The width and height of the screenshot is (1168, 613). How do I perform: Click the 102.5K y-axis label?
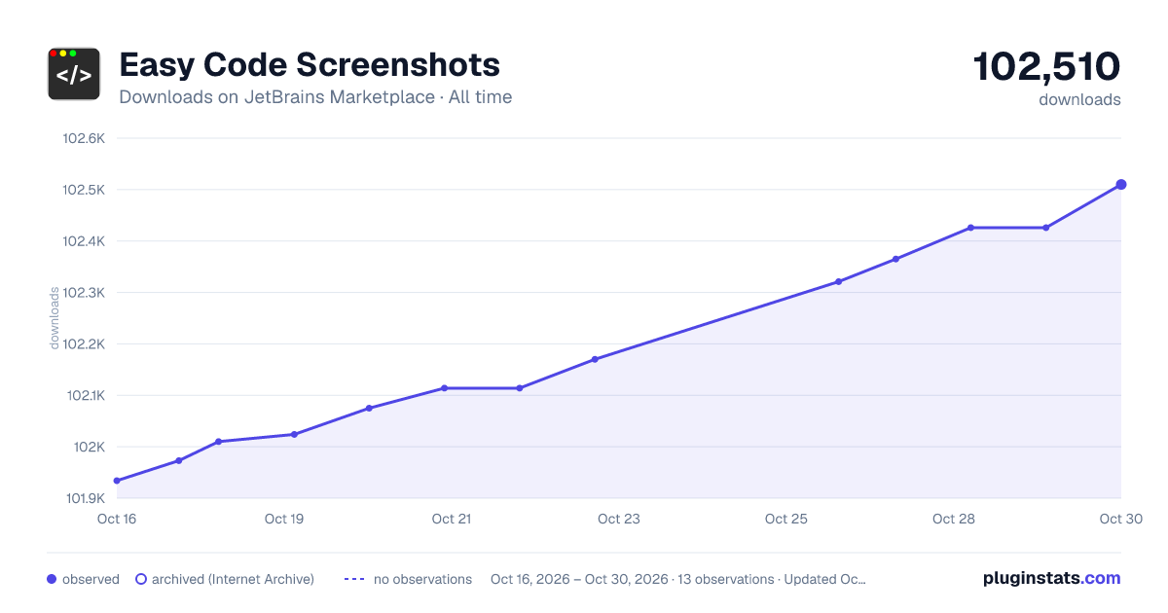click(84, 190)
